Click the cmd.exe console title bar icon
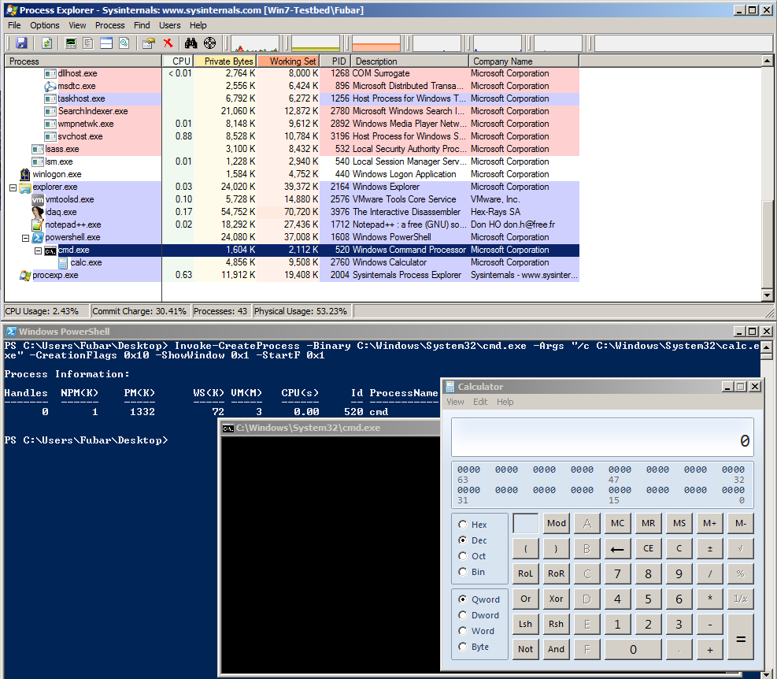The width and height of the screenshot is (777, 679). (x=228, y=428)
